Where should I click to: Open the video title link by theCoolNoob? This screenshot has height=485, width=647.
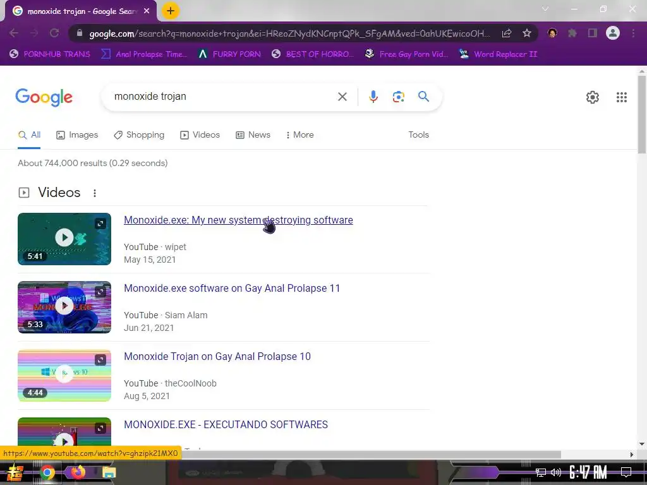(x=217, y=357)
